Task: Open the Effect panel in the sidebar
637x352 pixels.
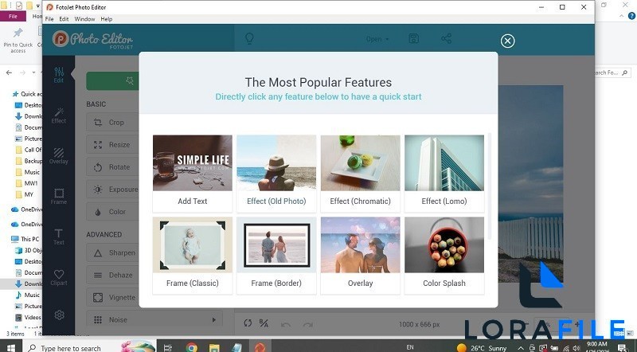Action: [58, 115]
